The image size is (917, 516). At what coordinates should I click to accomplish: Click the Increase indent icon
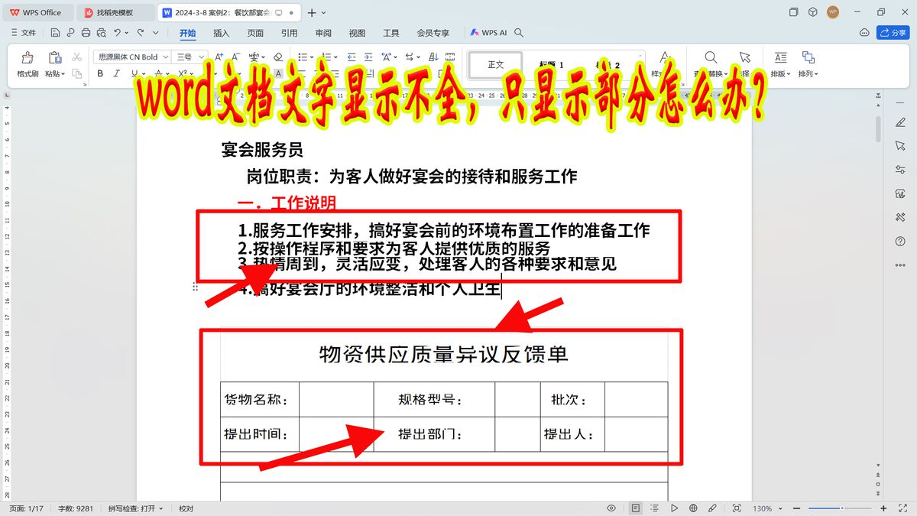pos(368,57)
